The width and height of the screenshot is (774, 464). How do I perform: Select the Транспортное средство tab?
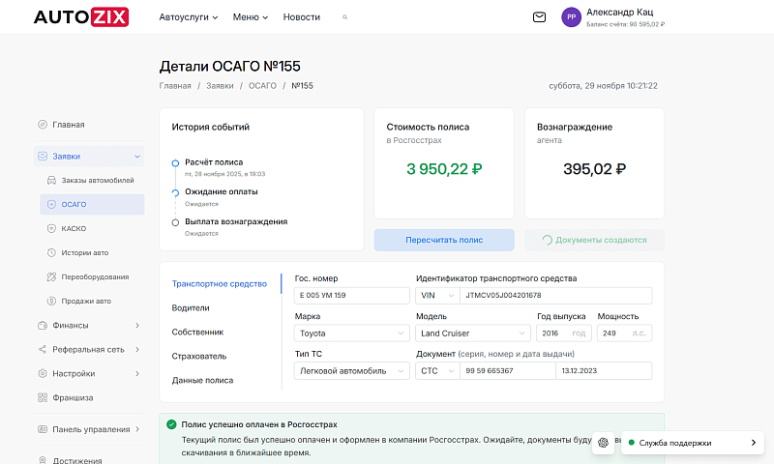click(x=220, y=284)
